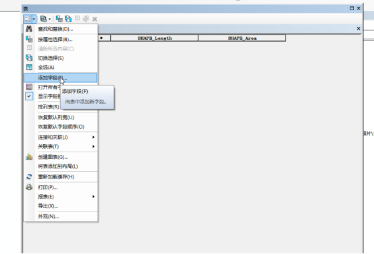Click the 打开所有字段 menu icon
The width and height of the screenshot is (374, 254).
click(x=29, y=87)
